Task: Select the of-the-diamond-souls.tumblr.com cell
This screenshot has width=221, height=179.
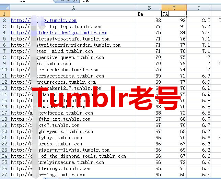Action: [x=73, y=156]
